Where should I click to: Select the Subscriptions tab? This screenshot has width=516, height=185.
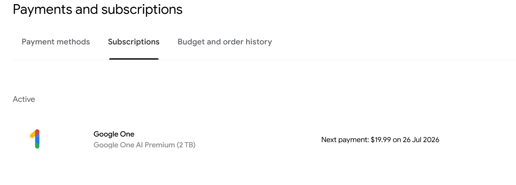[133, 42]
